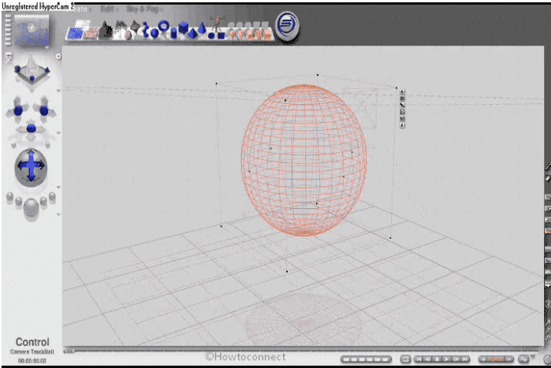The width and height of the screenshot is (551, 368).
Task: Toggle the time selection palette button
Action: tap(405, 359)
